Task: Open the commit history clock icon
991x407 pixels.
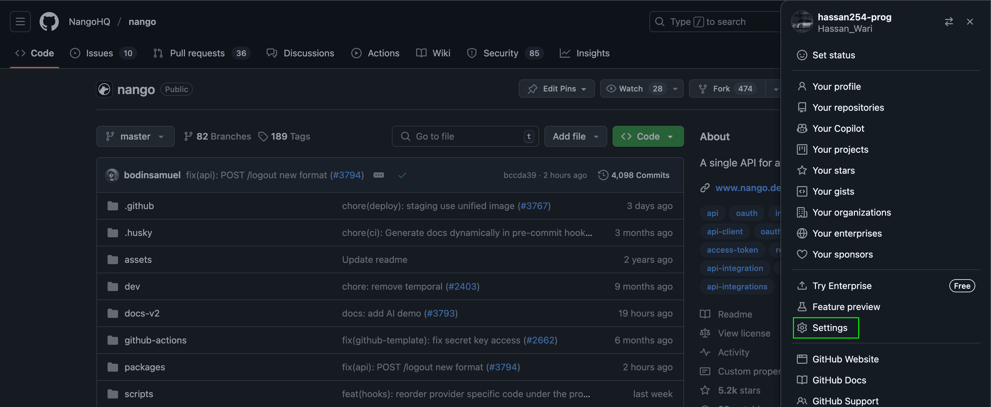Action: tap(603, 175)
